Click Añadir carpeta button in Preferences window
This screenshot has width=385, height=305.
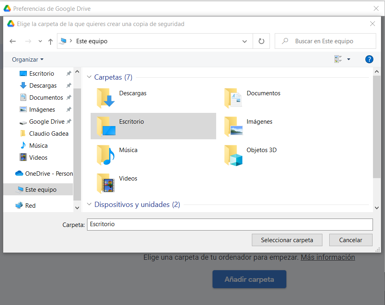[x=249, y=279]
